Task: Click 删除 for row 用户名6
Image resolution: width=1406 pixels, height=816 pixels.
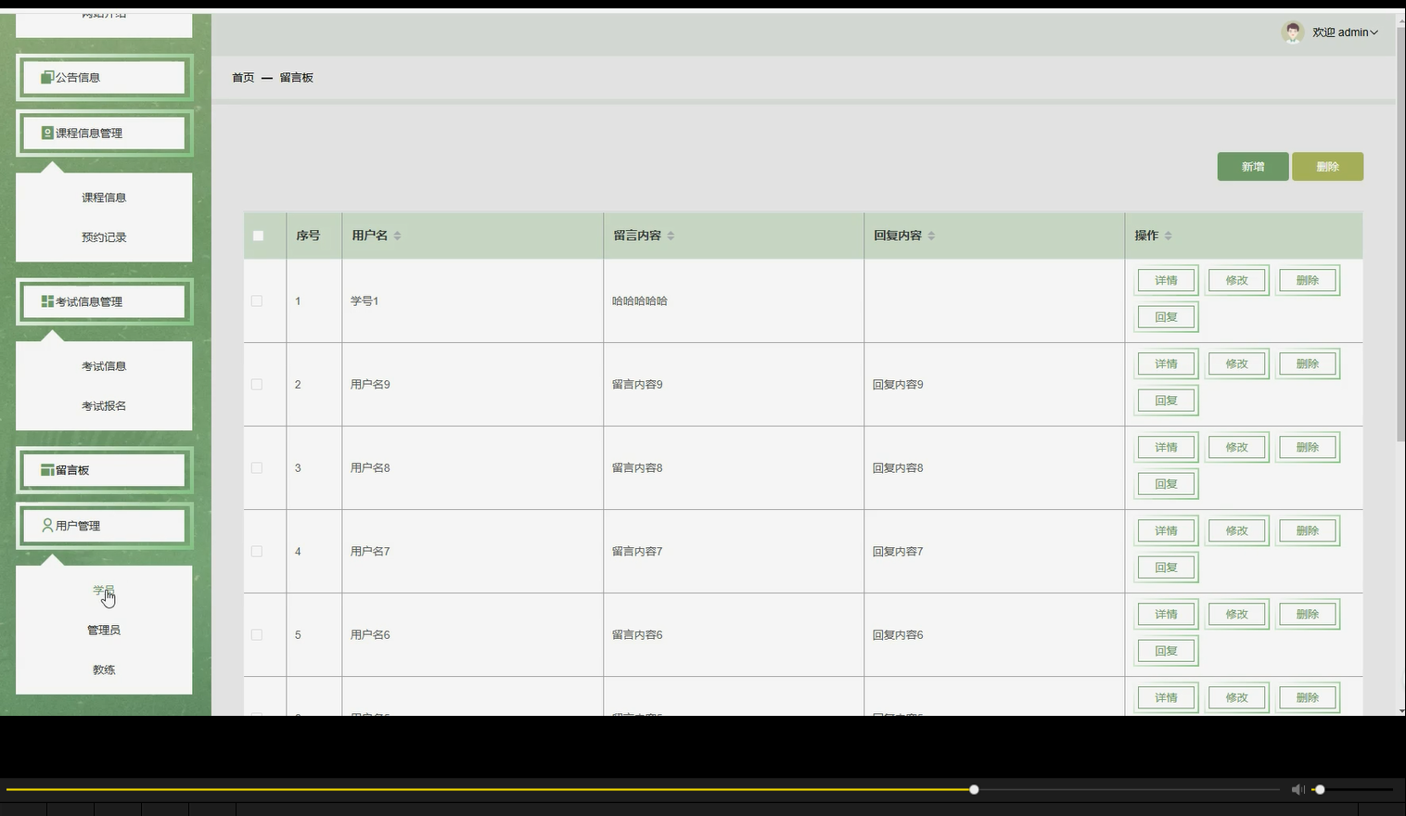Action: tap(1308, 614)
